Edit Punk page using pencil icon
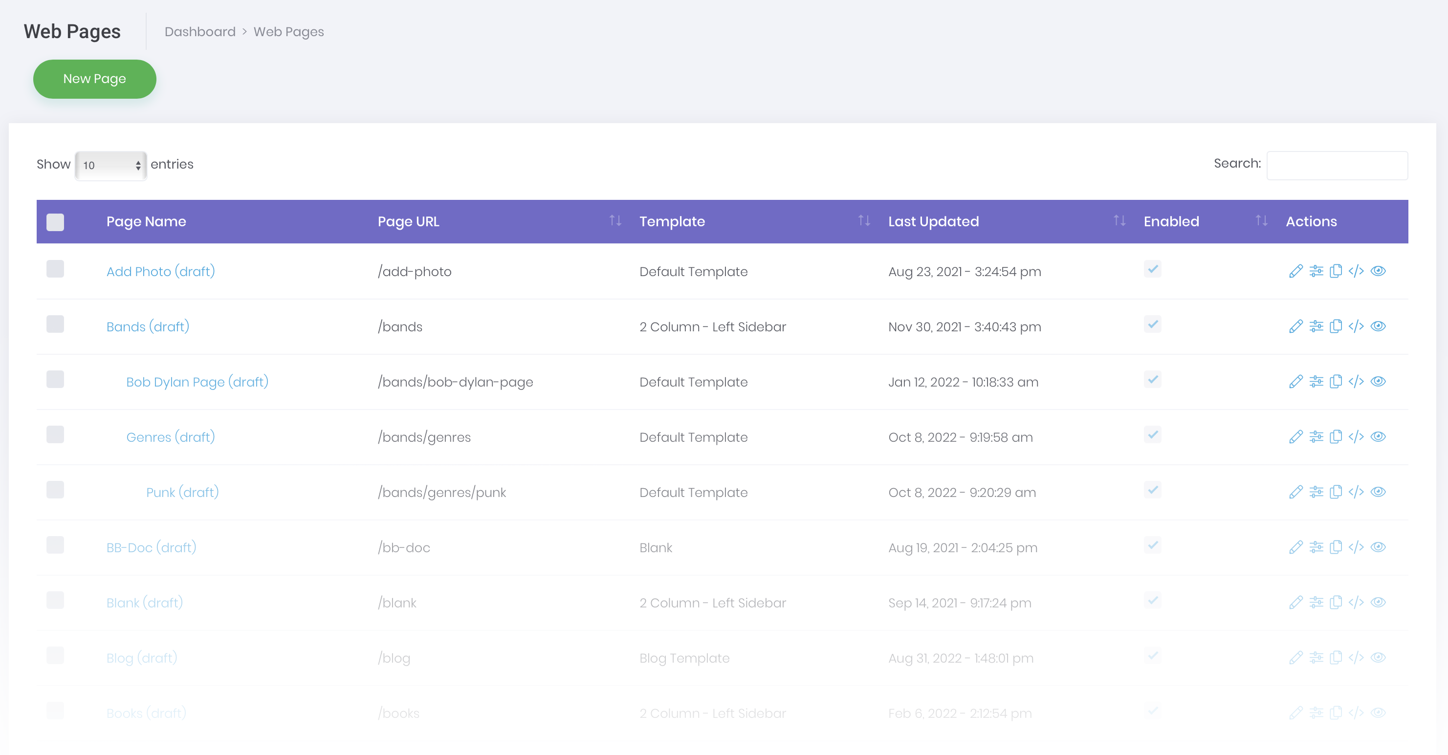Screen dimensions: 1448x755 click(x=1295, y=492)
